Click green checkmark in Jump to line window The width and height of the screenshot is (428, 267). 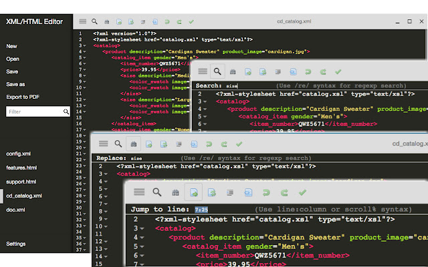pos(302,192)
